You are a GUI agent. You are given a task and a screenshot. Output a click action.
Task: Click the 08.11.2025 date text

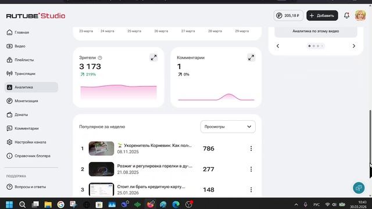128,152
